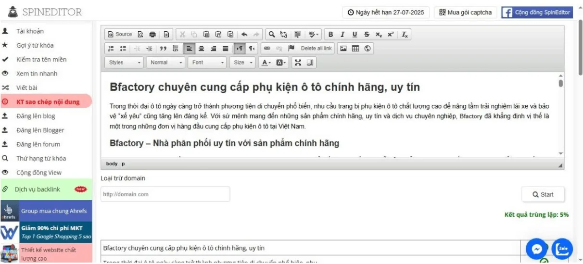This screenshot has height=264, width=583.
Task: Toggle Strikethrough formatting
Action: pos(367,34)
